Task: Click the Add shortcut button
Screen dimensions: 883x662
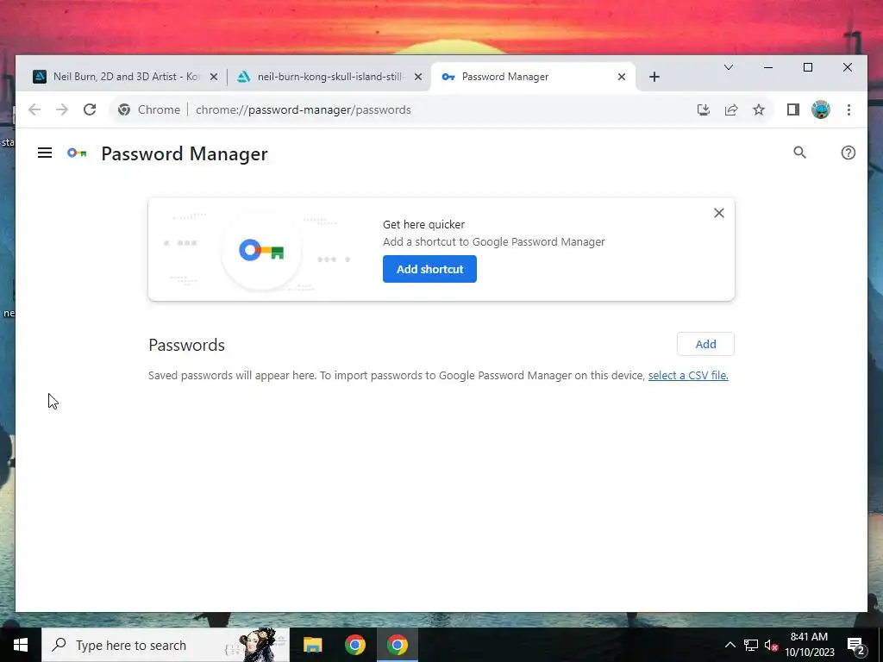Action: (x=429, y=269)
